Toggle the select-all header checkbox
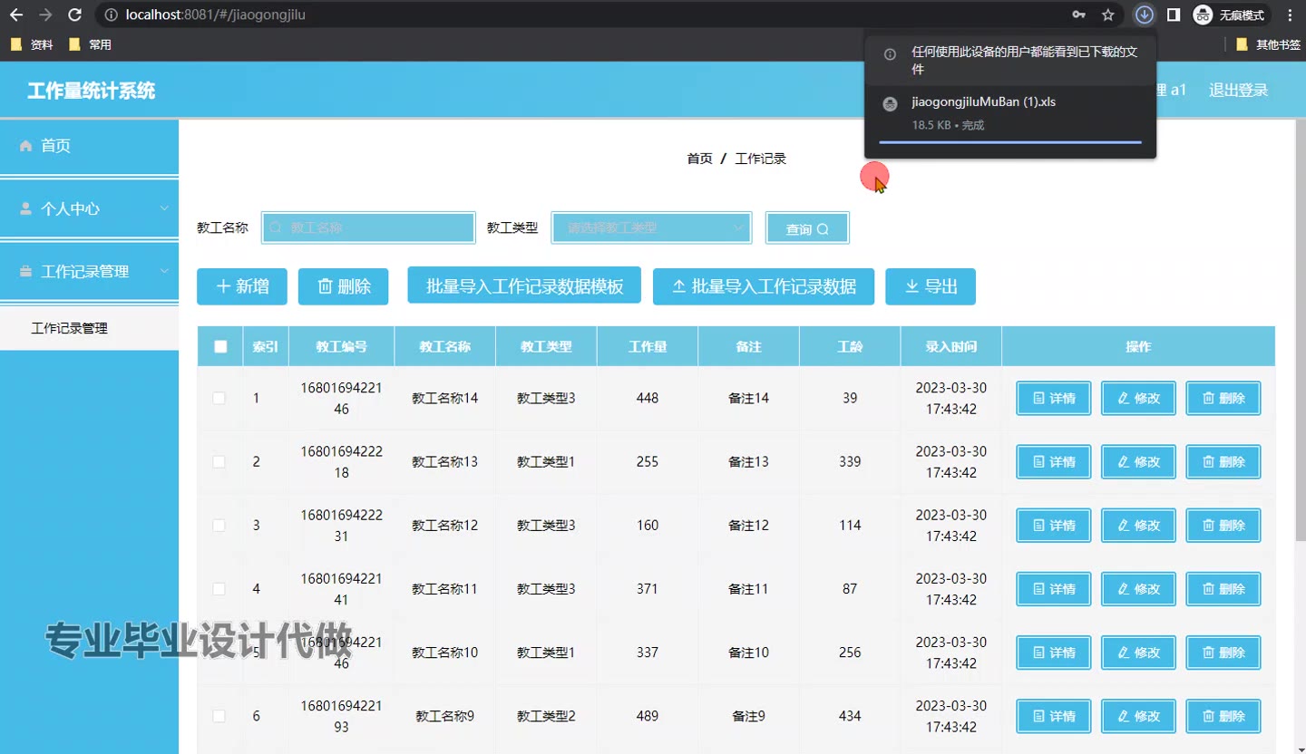This screenshot has height=754, width=1306. (x=220, y=346)
